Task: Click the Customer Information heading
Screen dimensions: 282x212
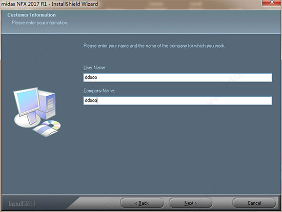Action: [31, 15]
